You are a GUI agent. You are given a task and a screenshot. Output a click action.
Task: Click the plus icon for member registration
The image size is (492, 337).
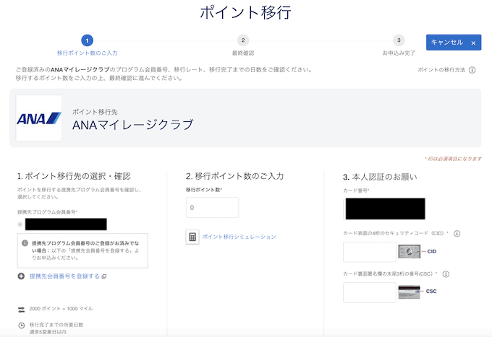(21, 276)
